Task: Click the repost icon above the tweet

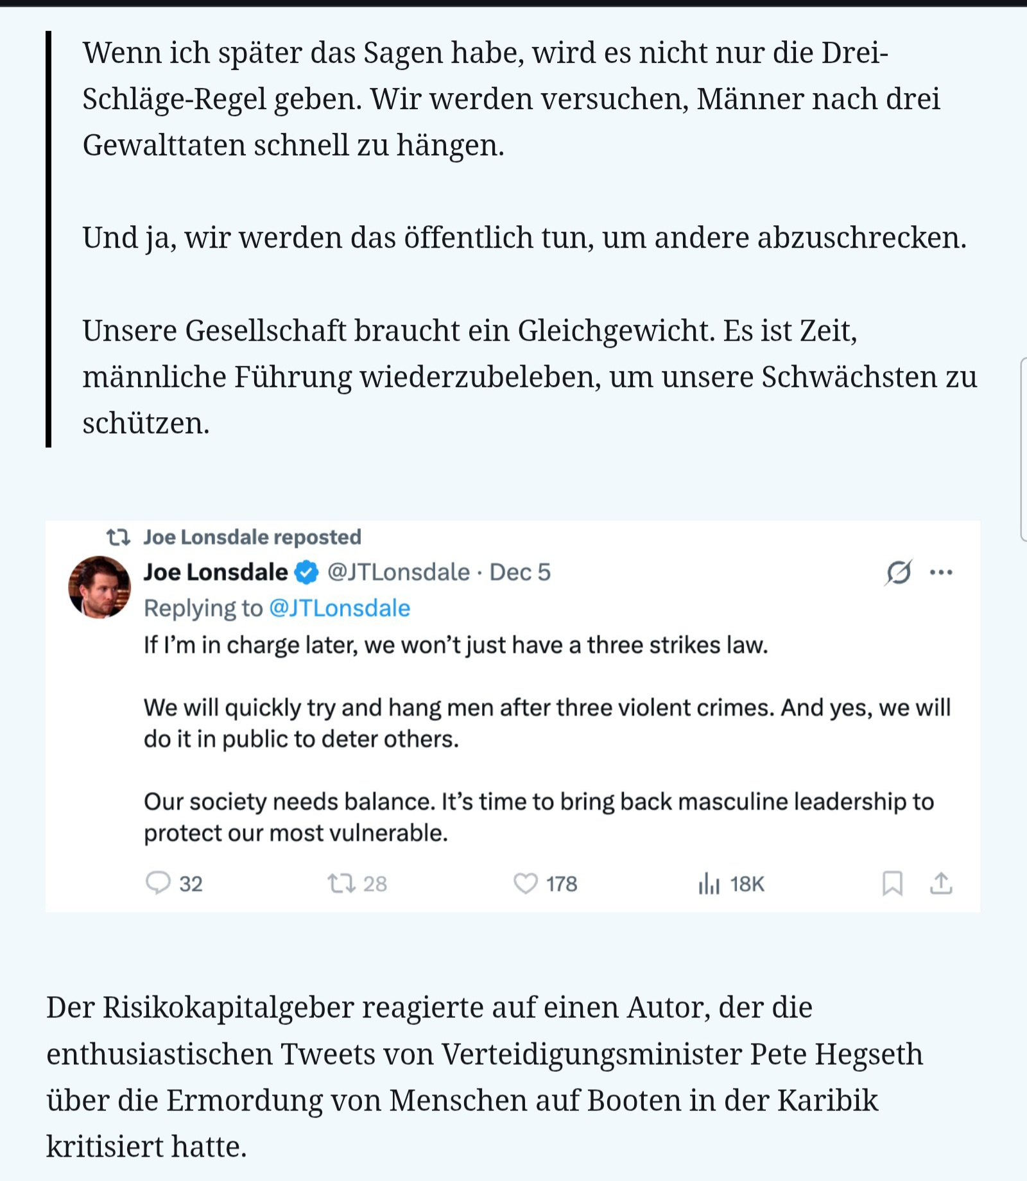Action: pyautogui.click(x=118, y=537)
